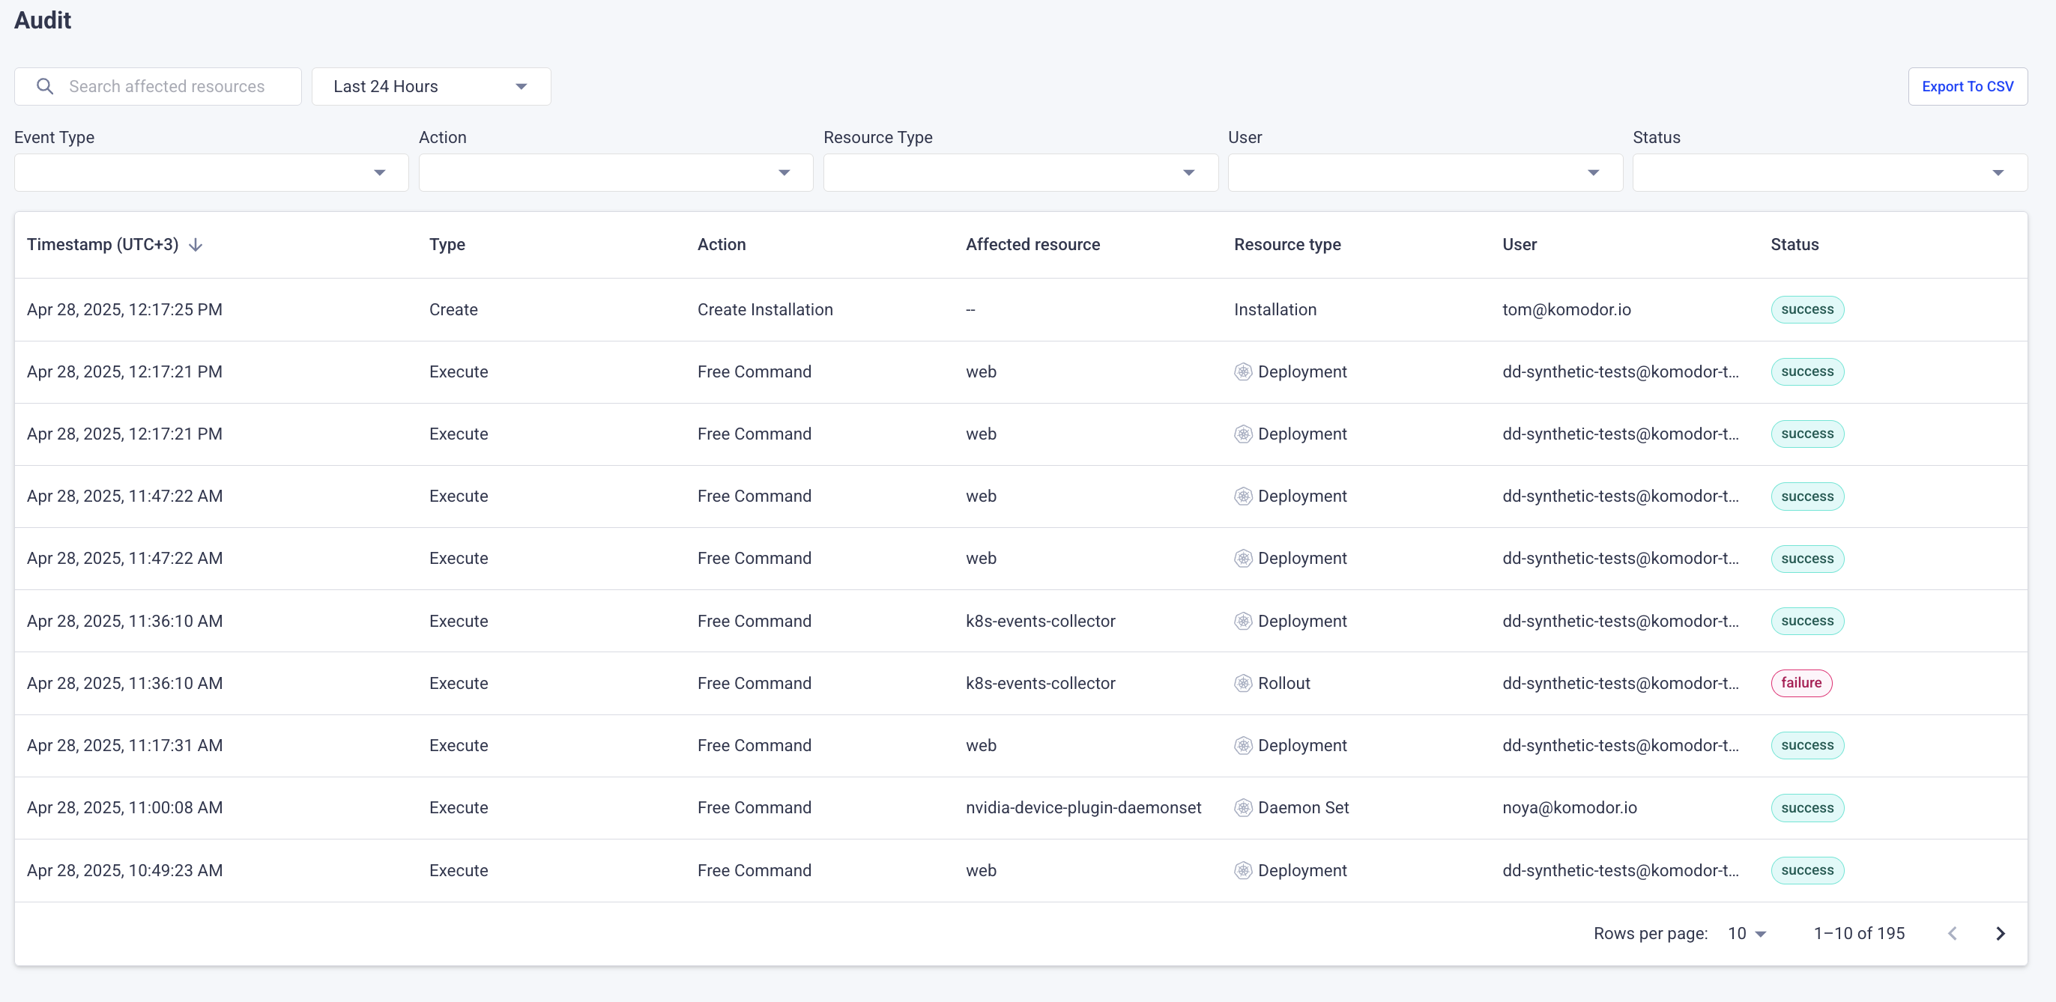Focus the Search affected resources field
Image resolution: width=2056 pixels, height=1002 pixels.
158,86
